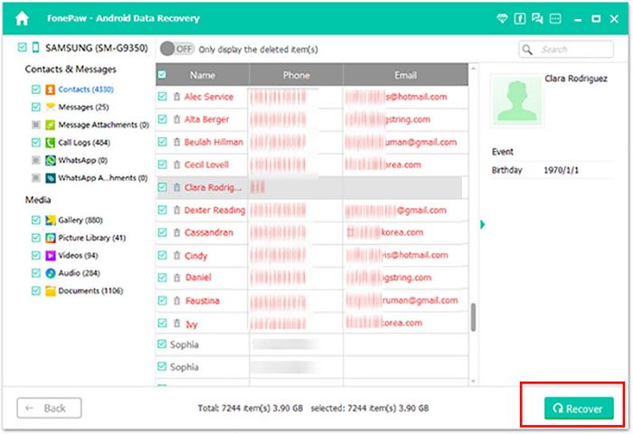
Task: Uncheck the Documents checkbox
Action: click(36, 290)
